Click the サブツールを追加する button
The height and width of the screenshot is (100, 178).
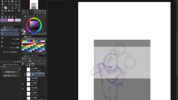(10, 52)
